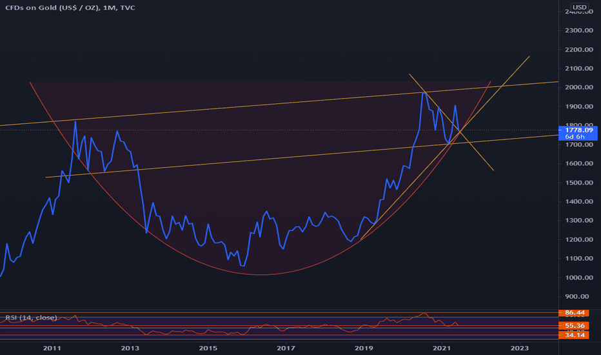Screen dimensions: 601x355
Task: Click the countdown label 6d 6h
Action: click(x=575, y=137)
